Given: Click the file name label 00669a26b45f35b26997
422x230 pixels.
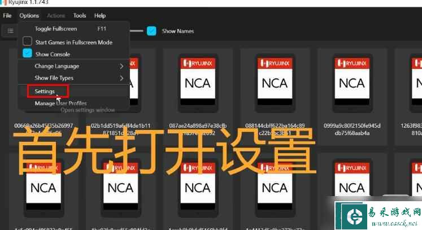Looking at the screenshot, I should (44, 125).
